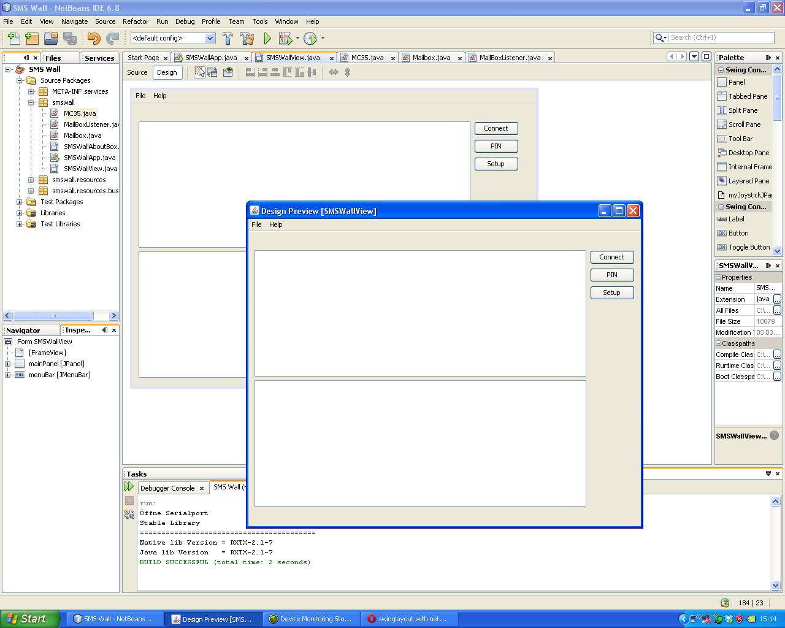Click Connect button in Design Preview window

[612, 257]
